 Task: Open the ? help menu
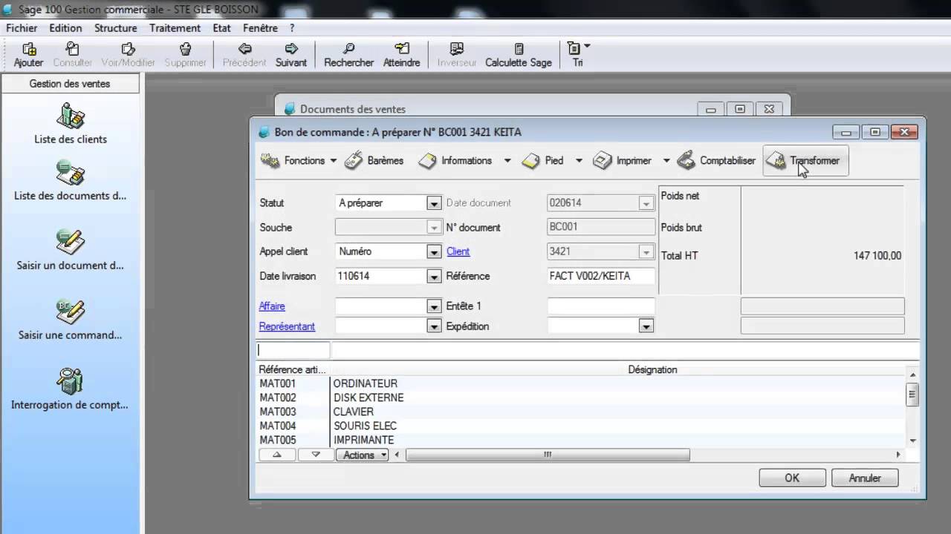click(x=292, y=28)
